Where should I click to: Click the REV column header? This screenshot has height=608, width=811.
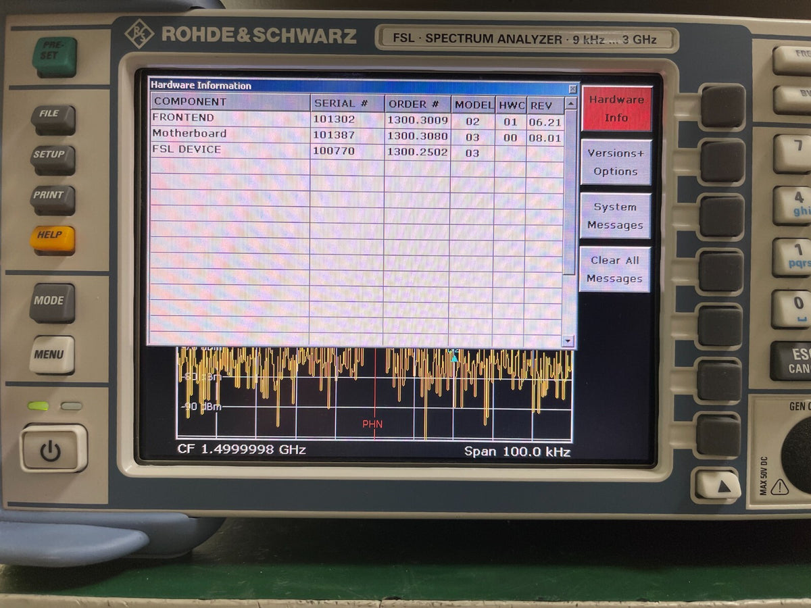pyautogui.click(x=545, y=105)
